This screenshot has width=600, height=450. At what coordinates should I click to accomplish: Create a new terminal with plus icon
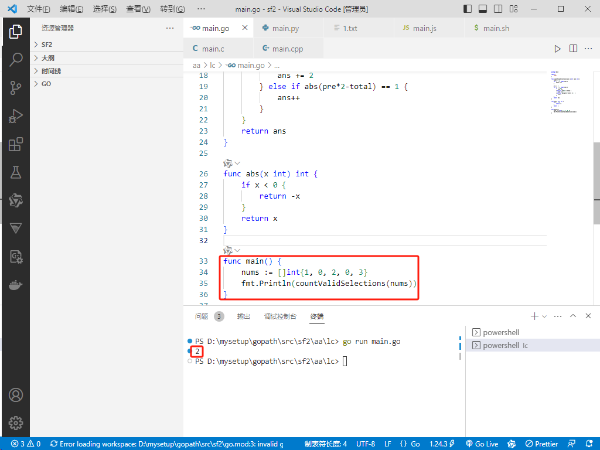534,316
